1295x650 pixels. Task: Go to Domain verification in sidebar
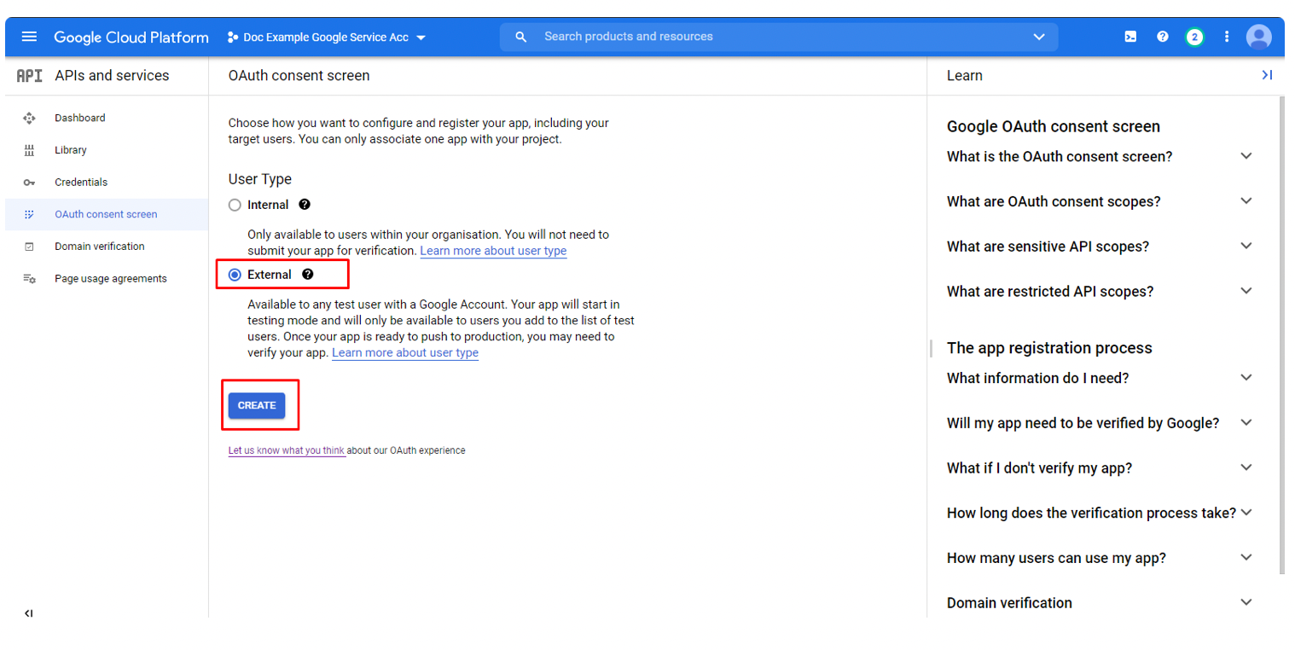click(100, 247)
